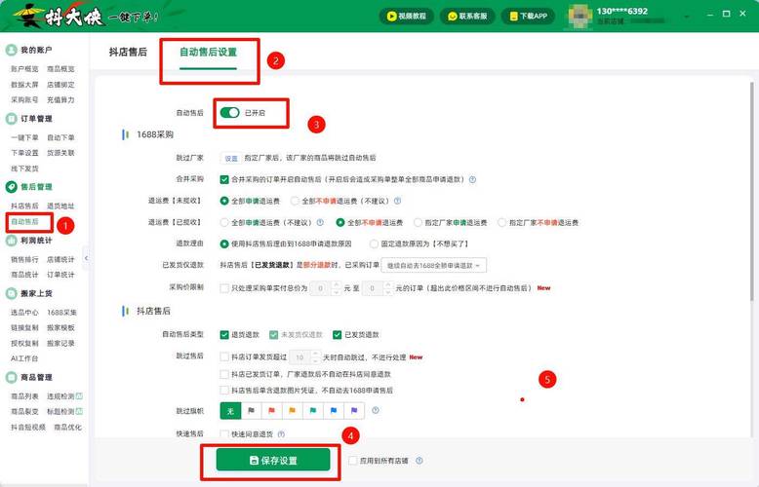This screenshot has width=759, height=487.
Task: Select the gray flag
Action: [x=251, y=411]
